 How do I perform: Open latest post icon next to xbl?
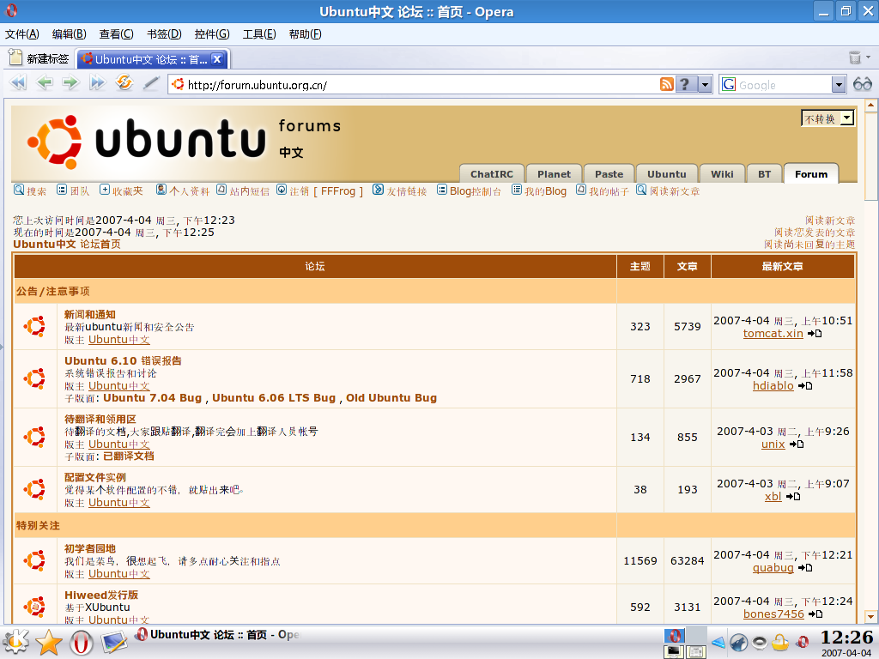[793, 497]
